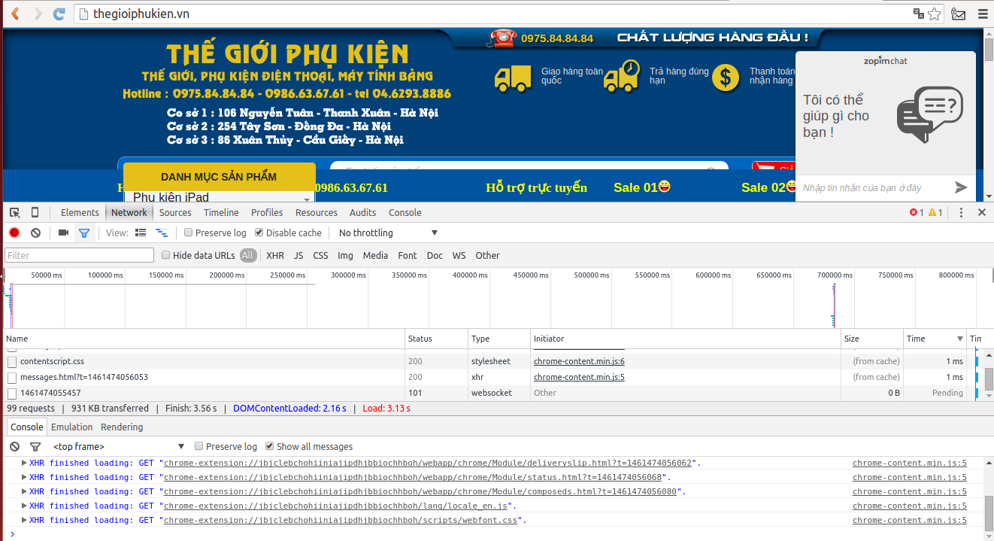Click the dollar coin payment icon
This screenshot has height=541, width=994.
click(x=726, y=77)
